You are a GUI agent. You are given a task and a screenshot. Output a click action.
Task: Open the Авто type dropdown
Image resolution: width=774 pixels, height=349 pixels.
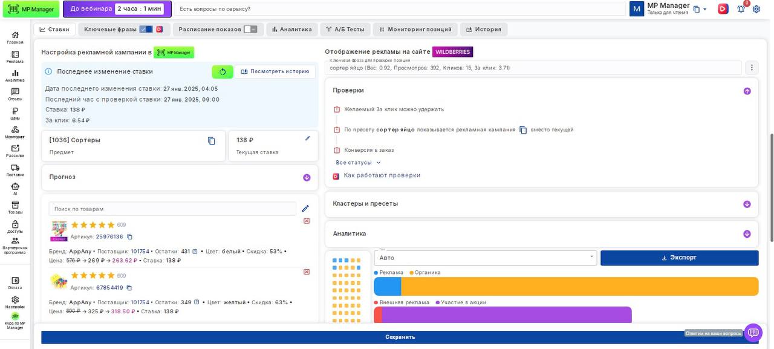click(x=485, y=258)
